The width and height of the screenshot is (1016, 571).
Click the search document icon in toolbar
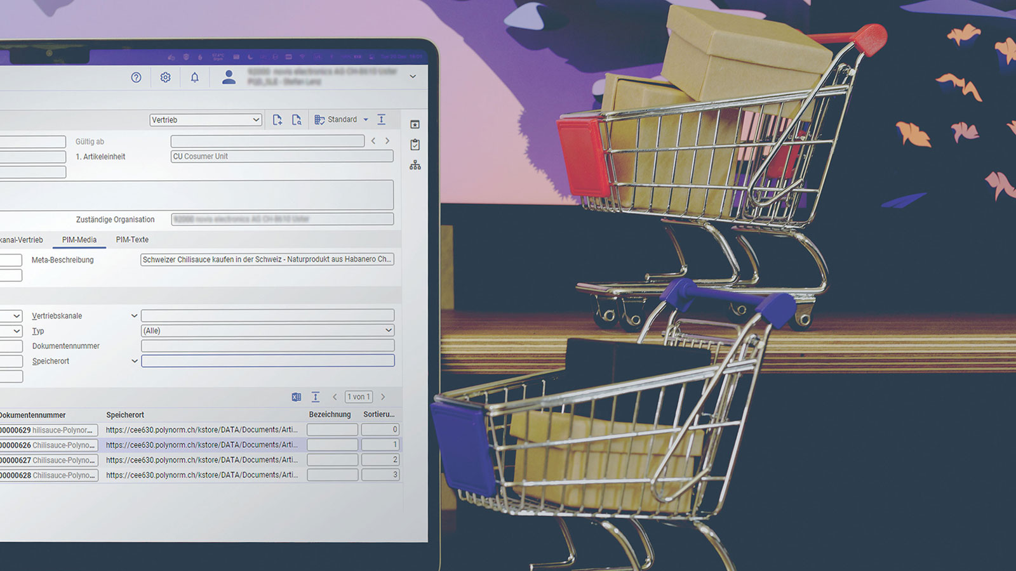tap(297, 120)
